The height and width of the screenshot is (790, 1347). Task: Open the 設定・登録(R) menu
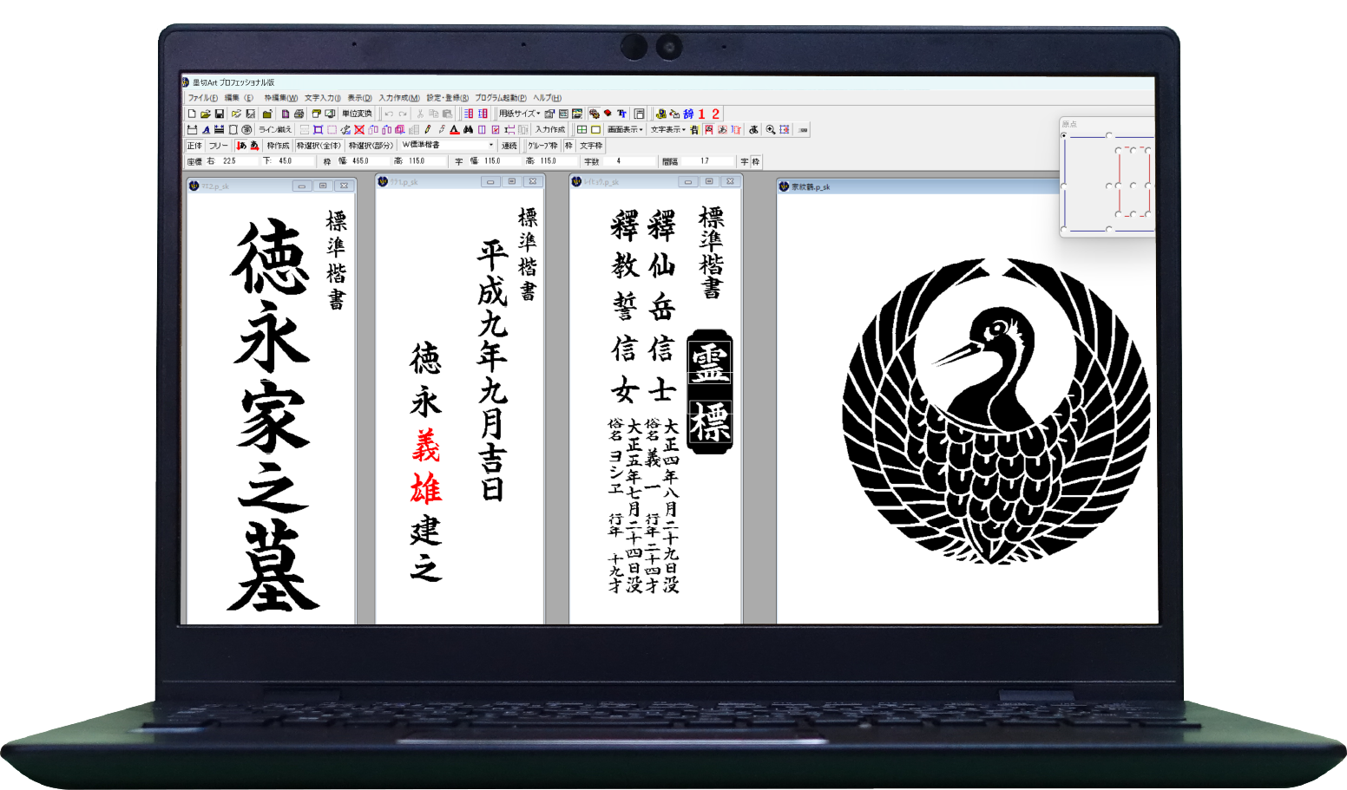click(x=448, y=98)
